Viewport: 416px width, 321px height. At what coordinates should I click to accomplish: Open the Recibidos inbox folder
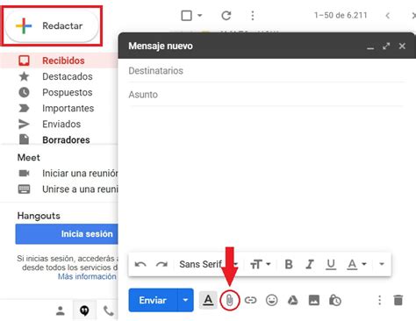[63, 61]
